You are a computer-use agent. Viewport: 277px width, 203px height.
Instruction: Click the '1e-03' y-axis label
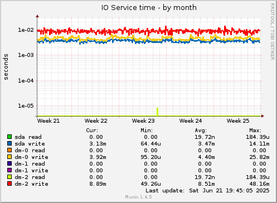click(26, 55)
